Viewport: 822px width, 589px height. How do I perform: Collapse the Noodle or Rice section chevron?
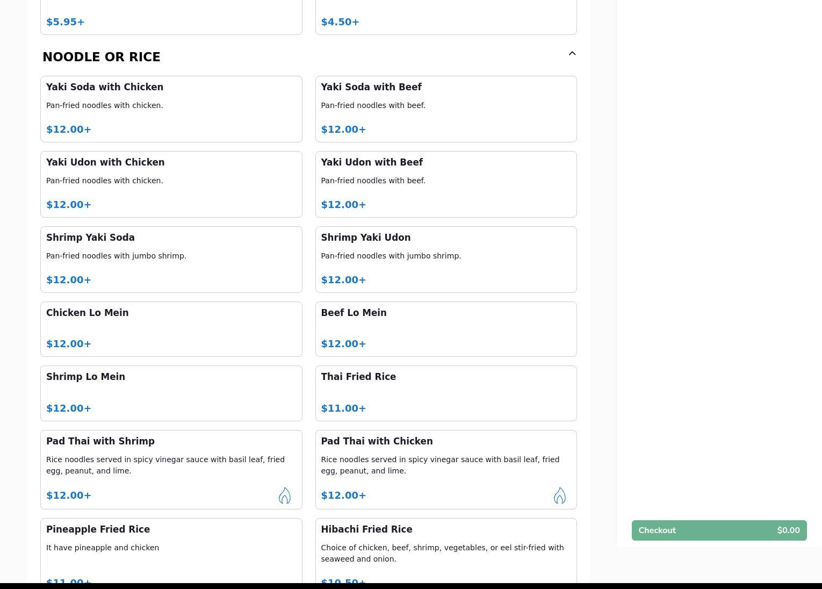572,54
